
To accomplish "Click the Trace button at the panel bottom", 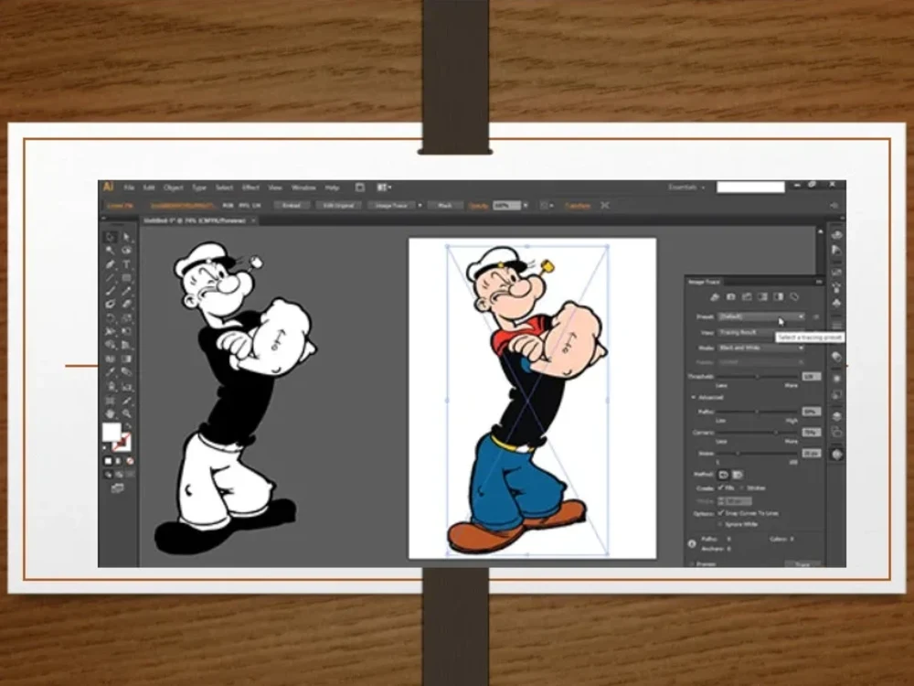I will click(x=802, y=564).
